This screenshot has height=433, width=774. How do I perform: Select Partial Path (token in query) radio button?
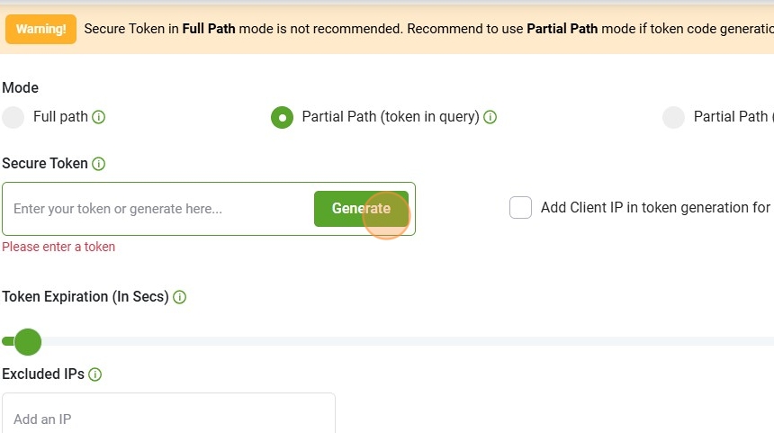[283, 117]
